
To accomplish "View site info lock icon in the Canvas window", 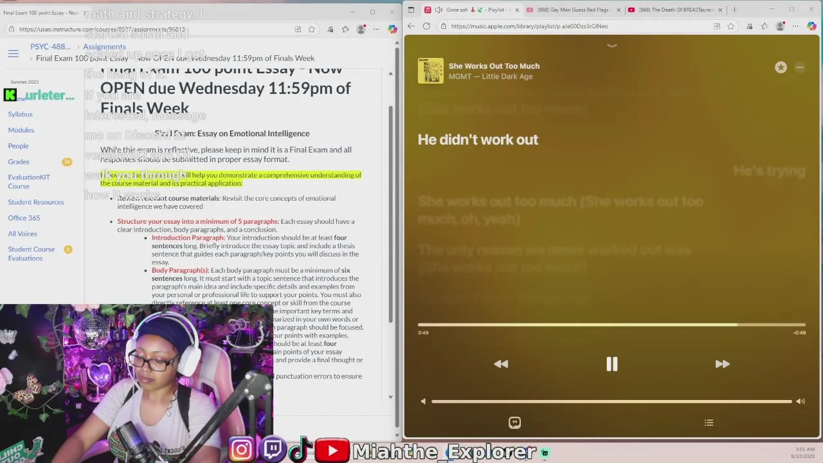I will coord(12,29).
